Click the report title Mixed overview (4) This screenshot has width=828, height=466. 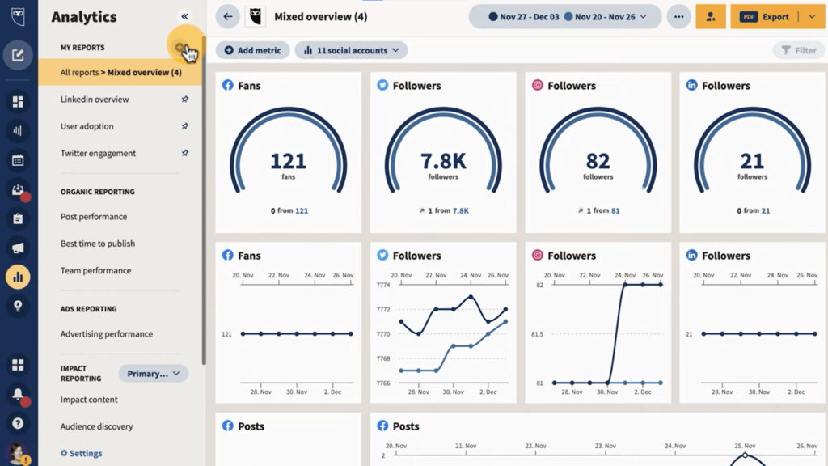pyautogui.click(x=320, y=16)
